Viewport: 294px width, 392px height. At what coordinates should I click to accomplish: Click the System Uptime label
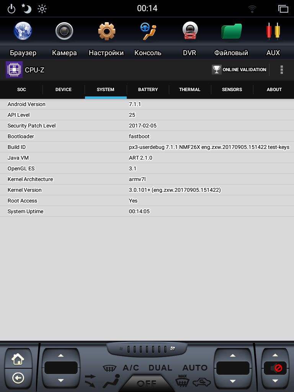point(26,211)
